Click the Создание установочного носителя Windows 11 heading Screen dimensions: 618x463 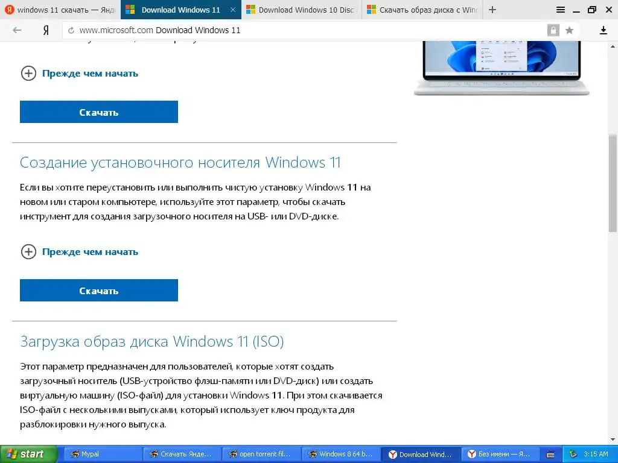tap(180, 162)
